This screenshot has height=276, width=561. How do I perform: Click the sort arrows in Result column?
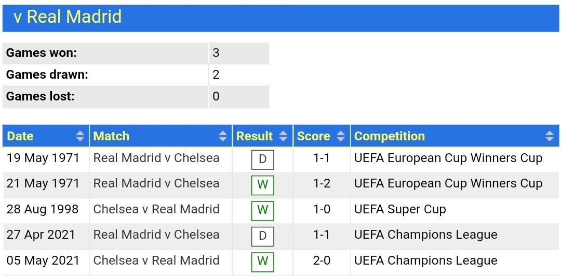tap(284, 136)
